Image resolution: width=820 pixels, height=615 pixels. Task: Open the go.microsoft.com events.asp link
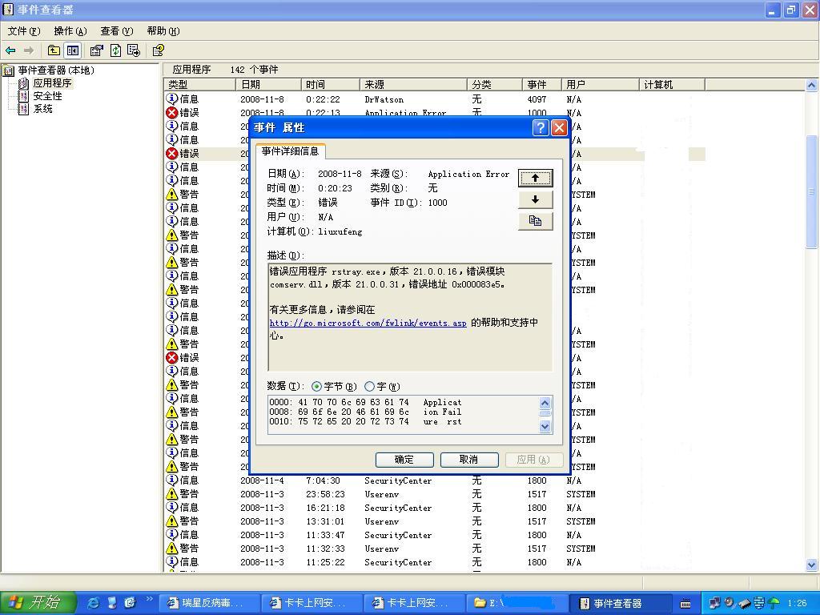368,324
